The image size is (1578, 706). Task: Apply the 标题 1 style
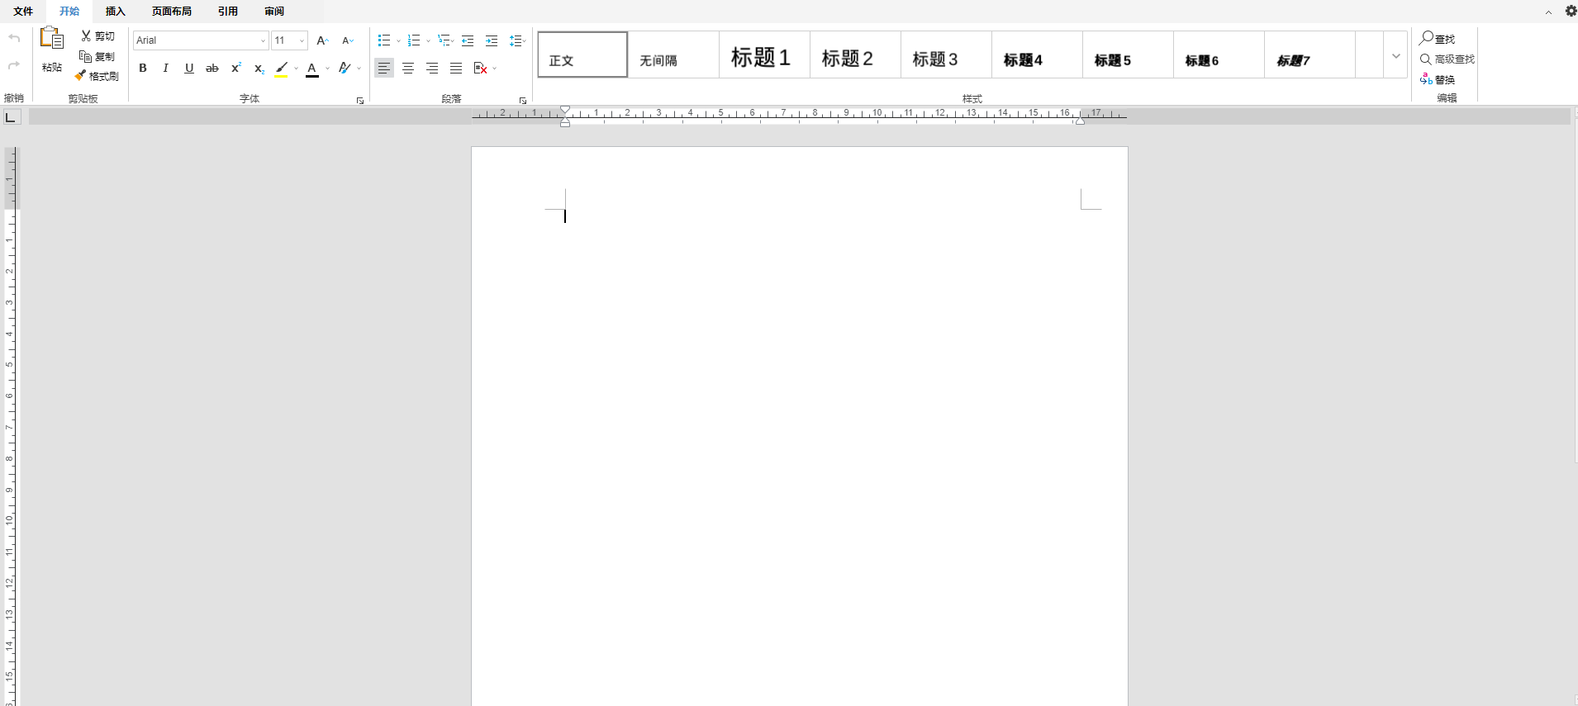click(764, 54)
